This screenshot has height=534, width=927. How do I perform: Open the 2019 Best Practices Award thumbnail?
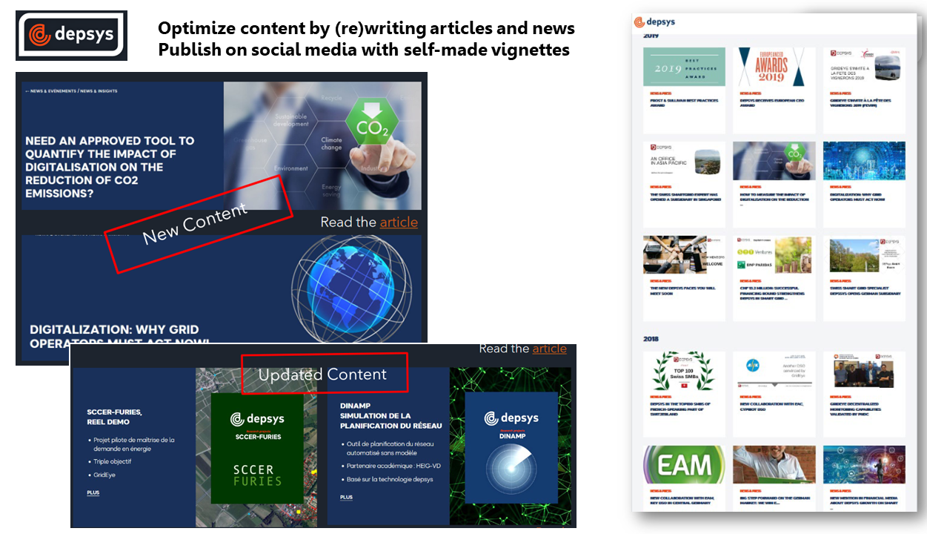(684, 67)
